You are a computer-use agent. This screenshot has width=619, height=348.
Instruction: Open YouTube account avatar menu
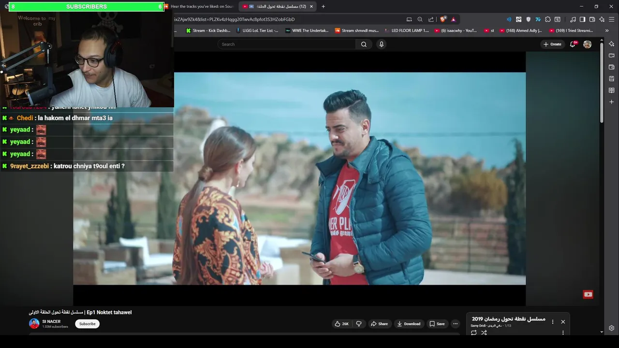click(x=587, y=44)
